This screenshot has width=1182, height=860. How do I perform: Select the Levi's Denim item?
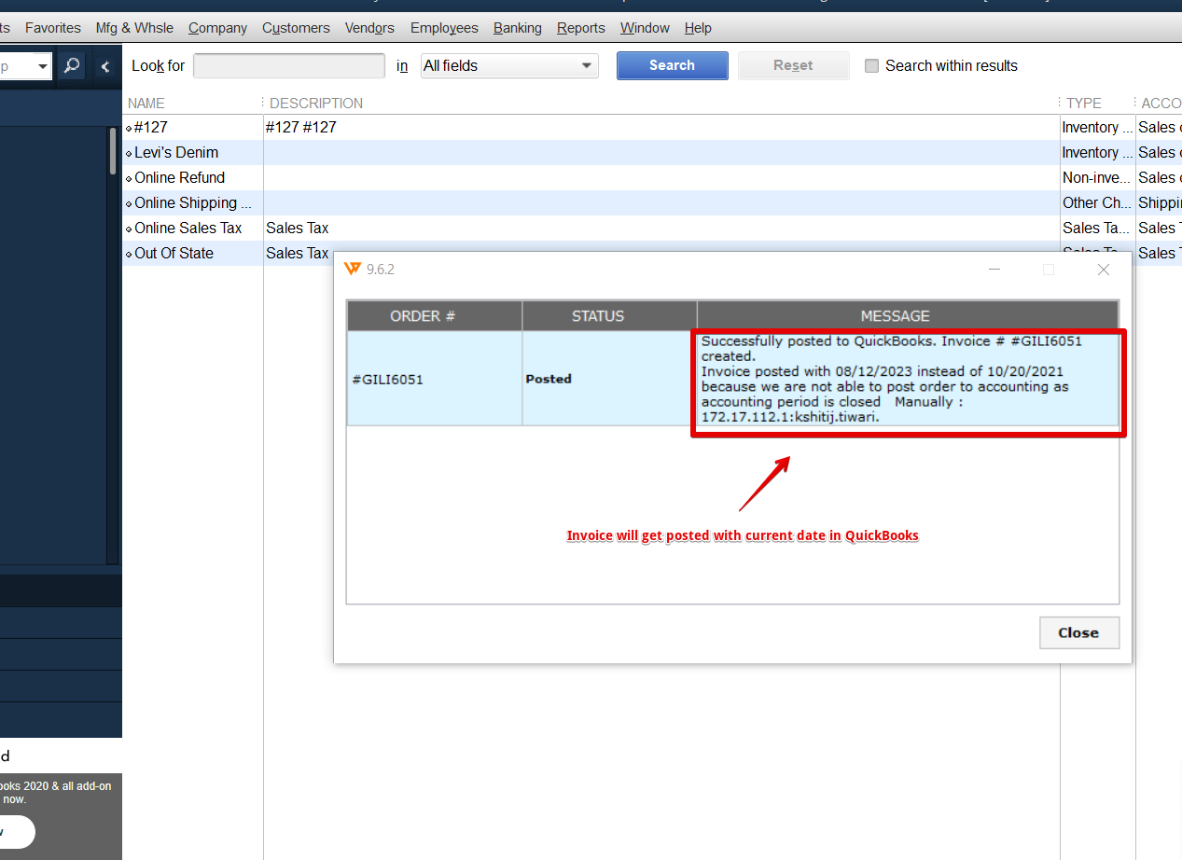pos(176,153)
